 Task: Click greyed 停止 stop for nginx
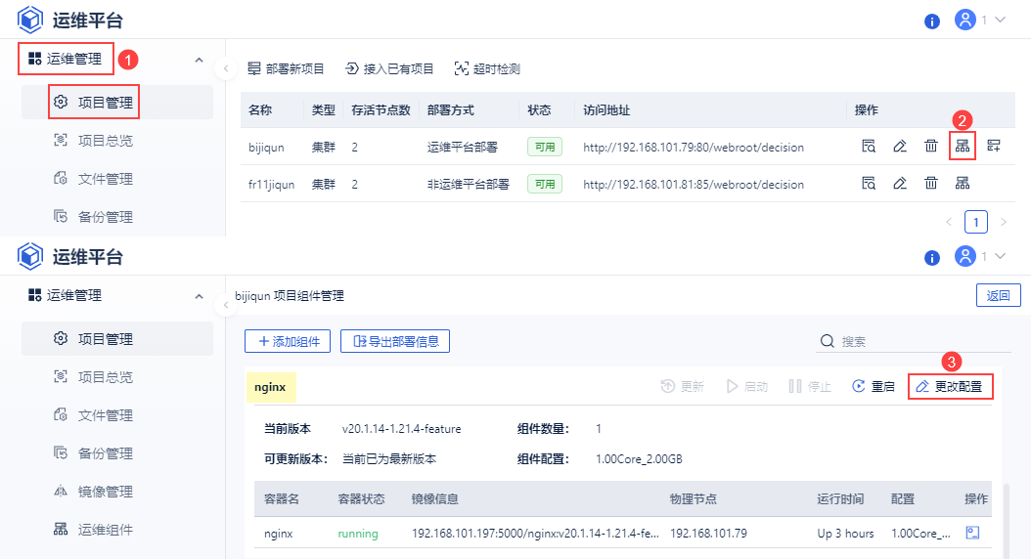(810, 386)
